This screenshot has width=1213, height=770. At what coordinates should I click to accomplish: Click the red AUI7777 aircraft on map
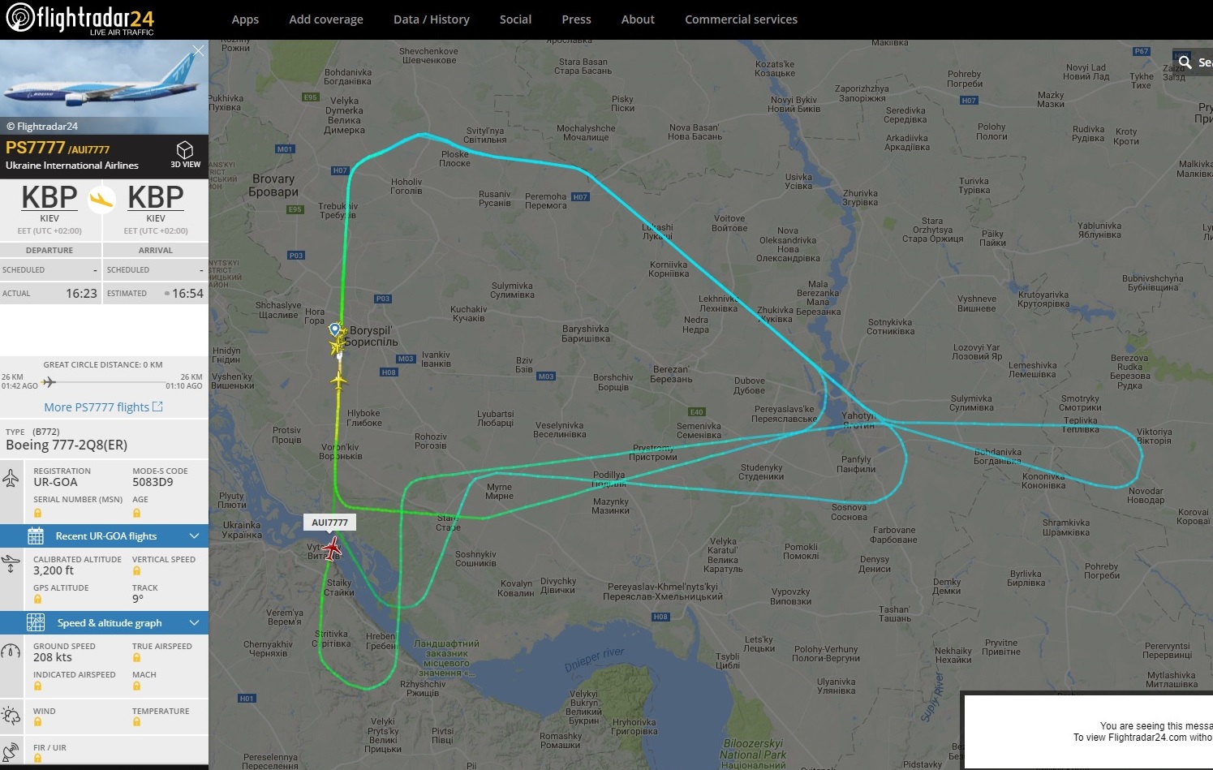coord(331,549)
